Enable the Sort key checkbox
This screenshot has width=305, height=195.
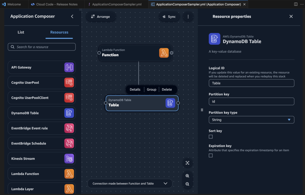tap(211, 137)
